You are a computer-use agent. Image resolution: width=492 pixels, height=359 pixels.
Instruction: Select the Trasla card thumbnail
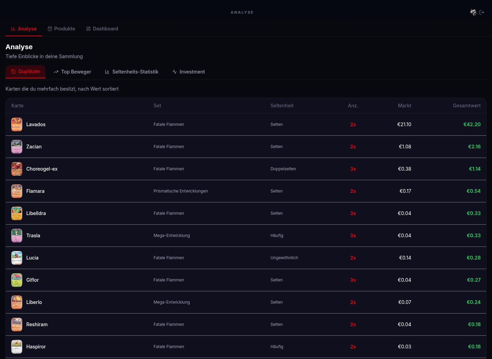[17, 236]
